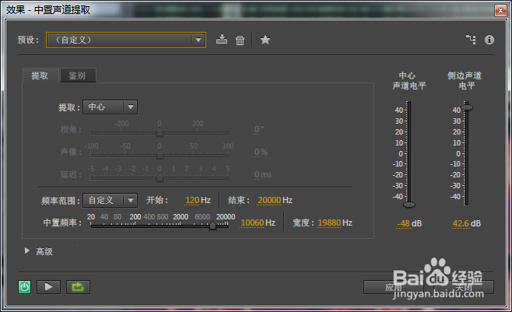Close the dialog with the red X
This screenshot has width=512, height=312.
coord(500,10)
